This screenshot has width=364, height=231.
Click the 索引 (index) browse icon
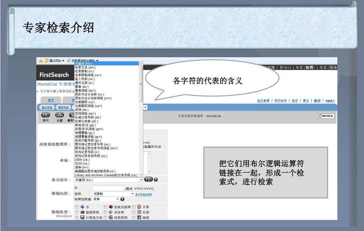pos(45,115)
